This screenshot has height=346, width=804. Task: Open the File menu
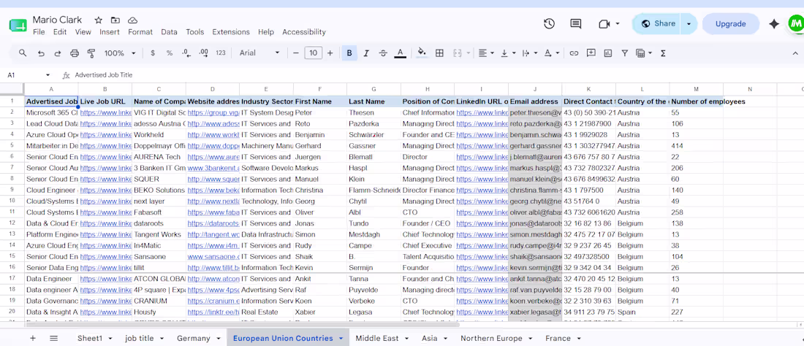[39, 31]
